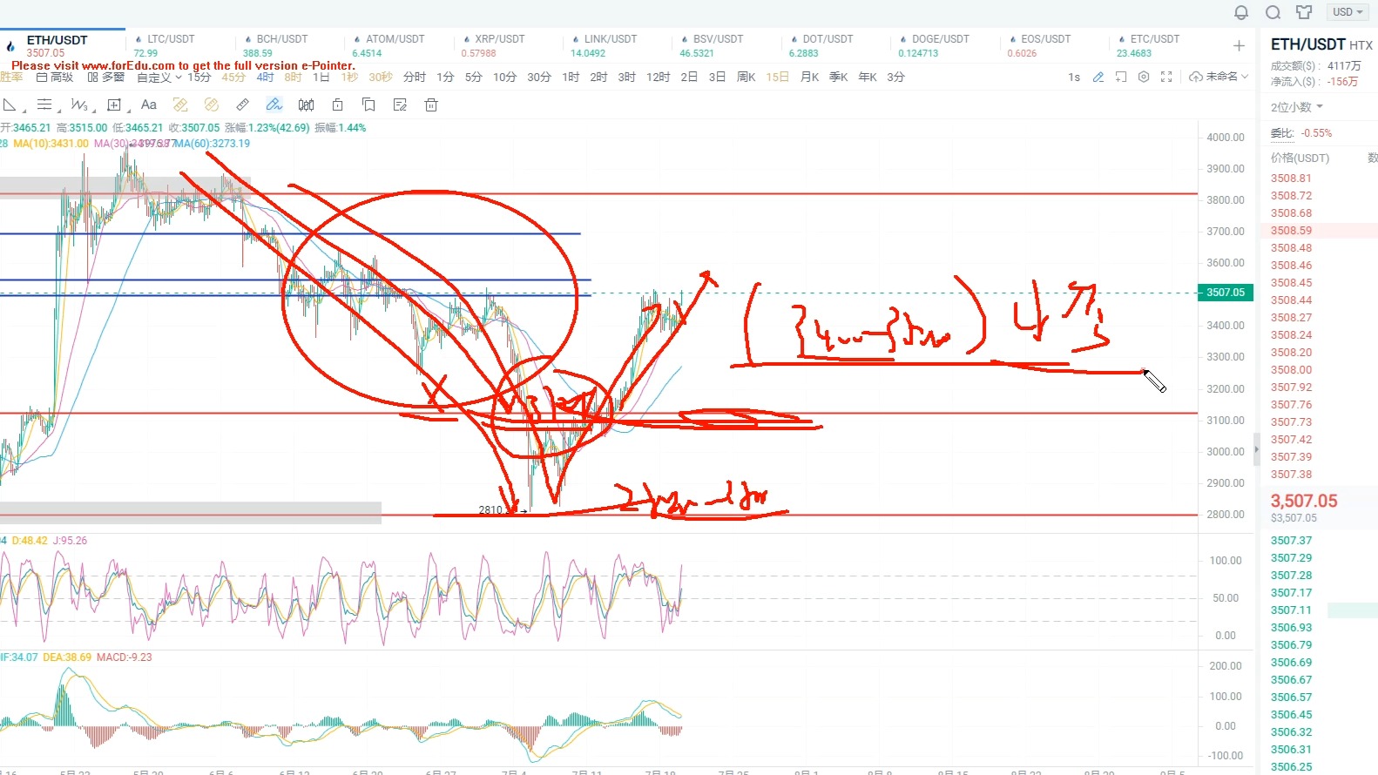1378x775 pixels.
Task: Switch to the DOGE/USDT tab
Action: tap(940, 39)
